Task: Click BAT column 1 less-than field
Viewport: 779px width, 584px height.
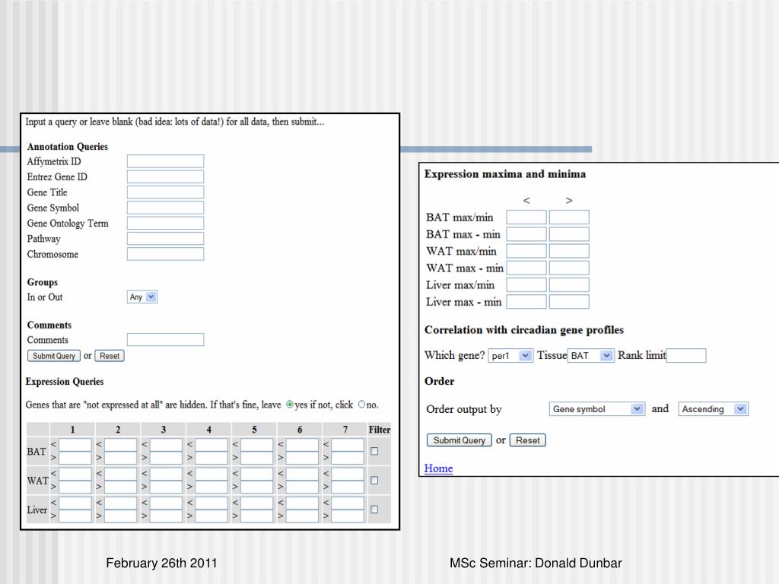Action: pyautogui.click(x=75, y=445)
